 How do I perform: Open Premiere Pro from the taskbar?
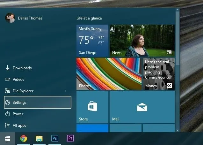point(70,138)
